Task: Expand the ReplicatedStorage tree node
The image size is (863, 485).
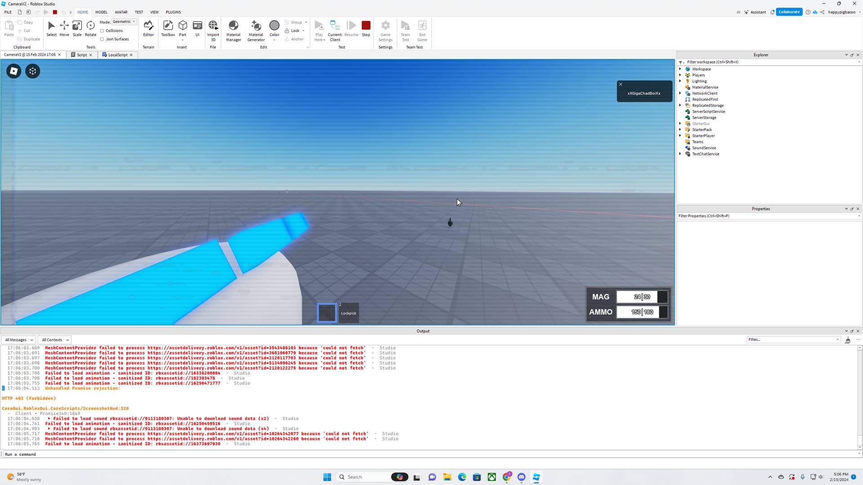Action: 680,106
